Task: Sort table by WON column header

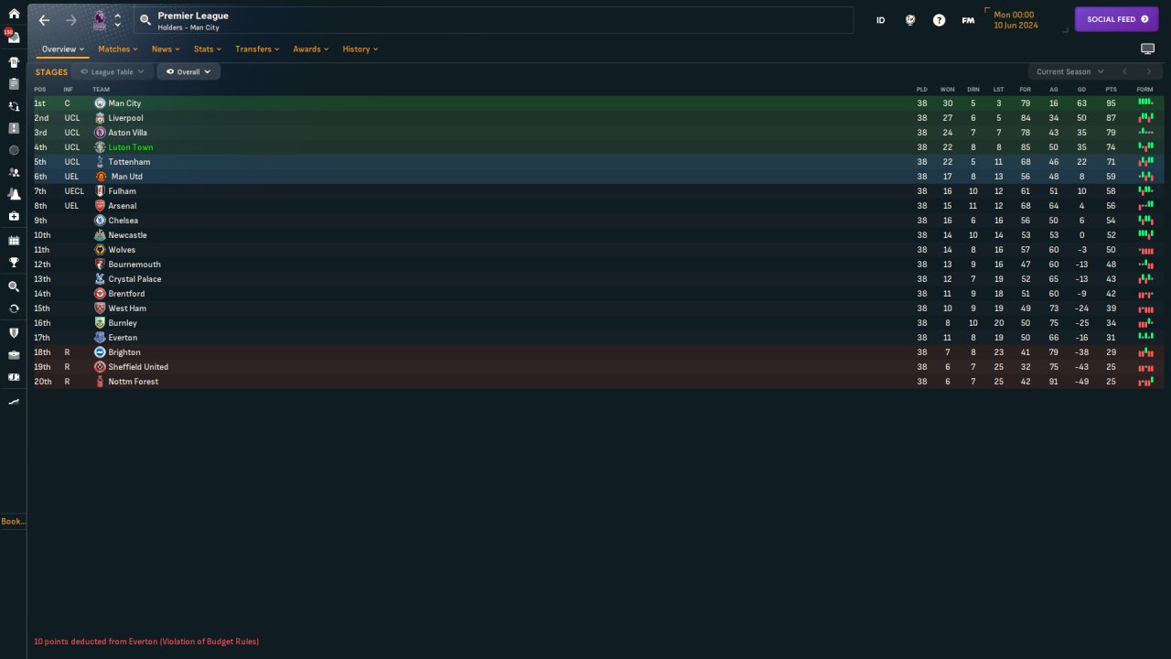Action: point(947,90)
